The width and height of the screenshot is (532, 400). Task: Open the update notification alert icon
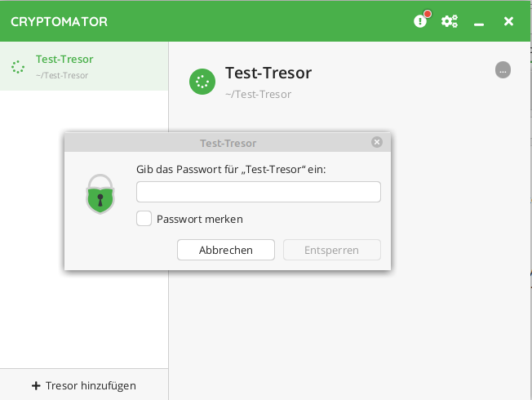pos(420,21)
